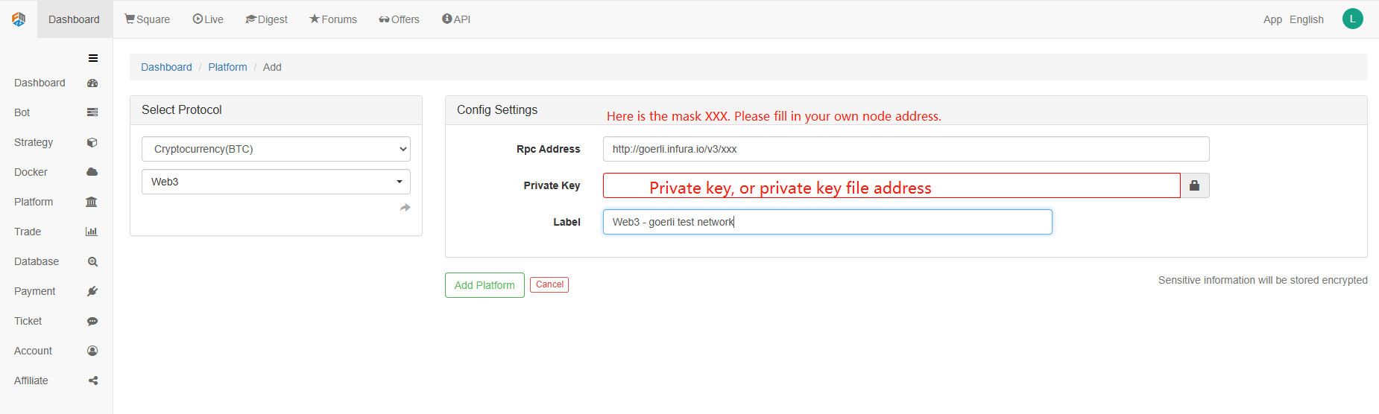Open the Square tab in top navigation
Screen dimensions: 1379x414
tap(148, 19)
